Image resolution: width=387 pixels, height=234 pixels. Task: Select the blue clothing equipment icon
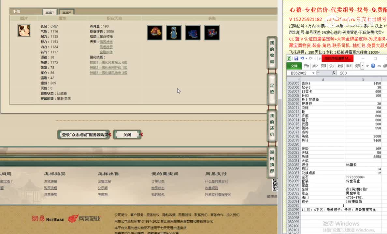pos(174,32)
